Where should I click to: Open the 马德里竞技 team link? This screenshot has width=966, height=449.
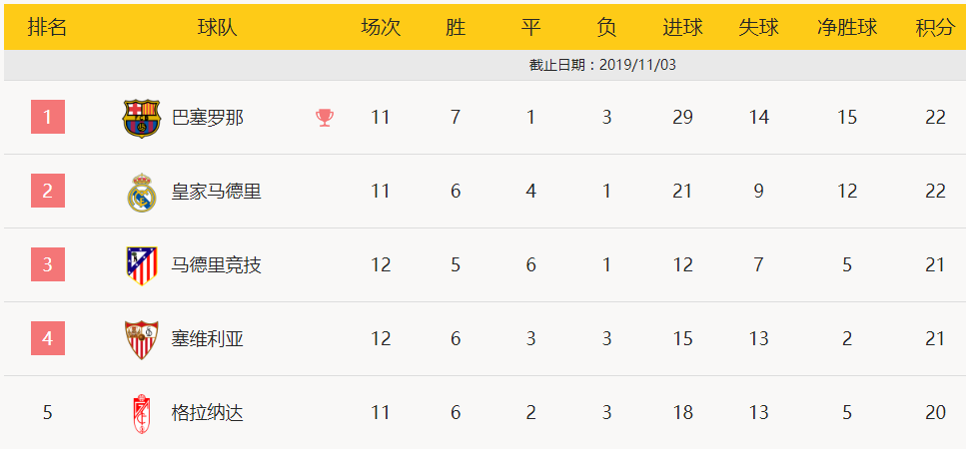coord(216,265)
